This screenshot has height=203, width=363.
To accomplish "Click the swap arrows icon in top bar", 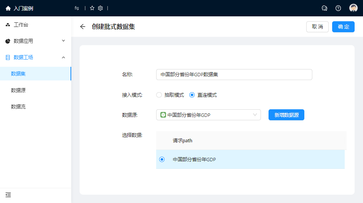I will (77, 8).
